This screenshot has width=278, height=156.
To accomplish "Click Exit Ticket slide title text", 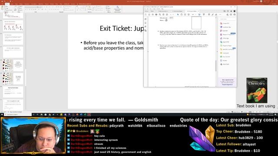I will (x=122, y=28).
